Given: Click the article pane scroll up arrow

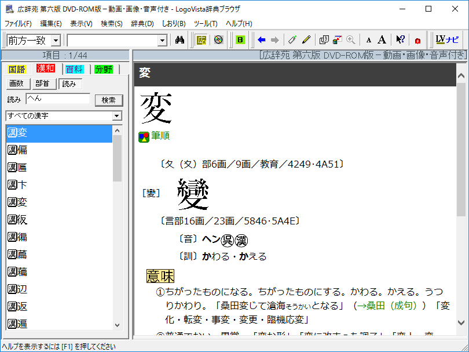Looking at the screenshot, I should [x=461, y=75].
